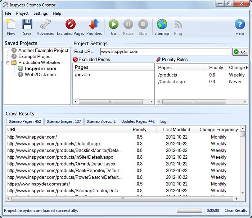Select Web2Disk.com project
The image size is (252, 218).
[40, 75]
